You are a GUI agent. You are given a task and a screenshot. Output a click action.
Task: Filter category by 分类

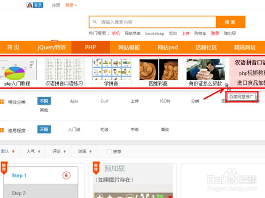click(x=195, y=101)
